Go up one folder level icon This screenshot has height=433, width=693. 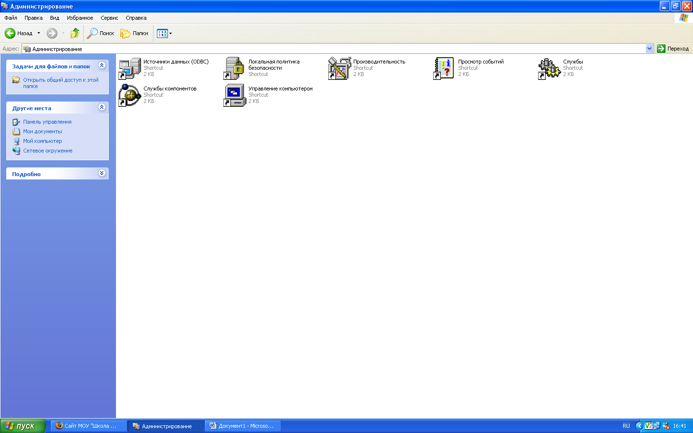tap(75, 33)
